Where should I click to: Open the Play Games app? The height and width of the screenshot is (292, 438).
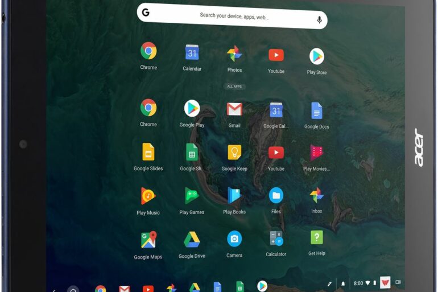[x=192, y=196]
